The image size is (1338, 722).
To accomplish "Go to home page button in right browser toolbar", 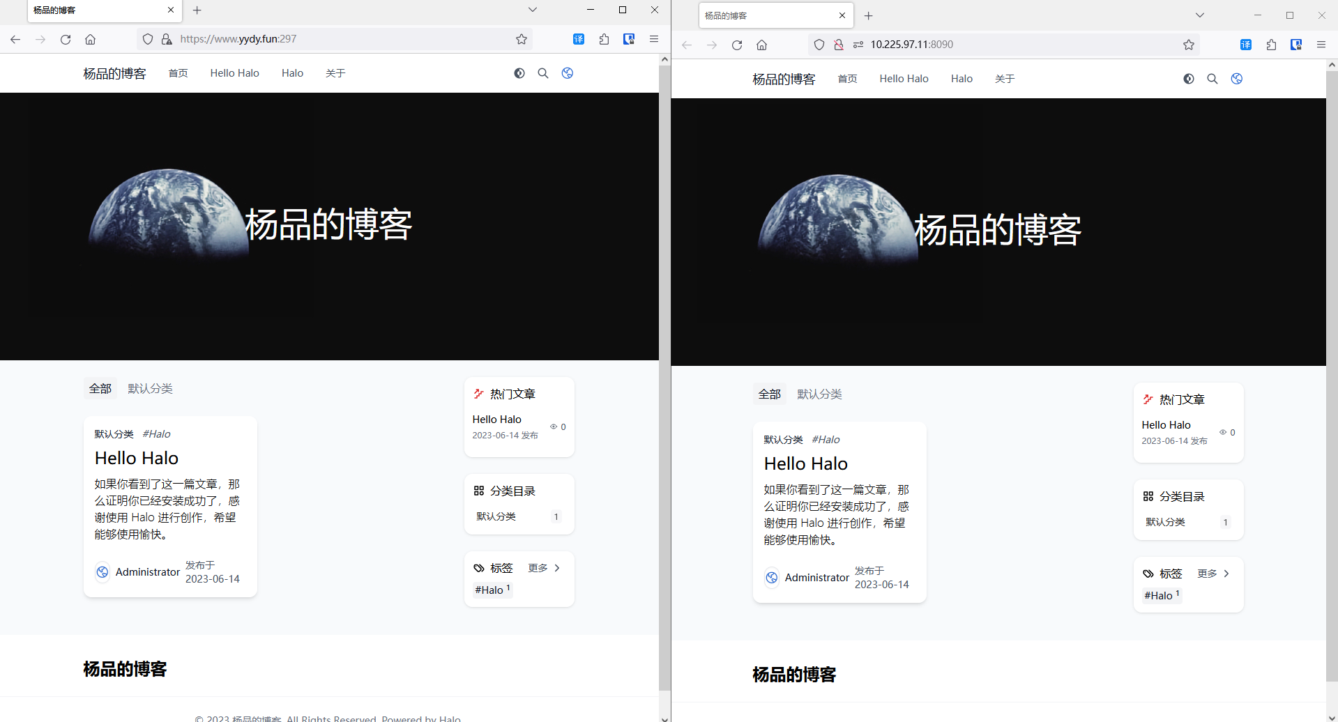I will coord(762,45).
